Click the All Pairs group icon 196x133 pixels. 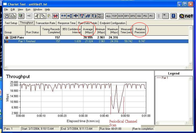(7, 38)
